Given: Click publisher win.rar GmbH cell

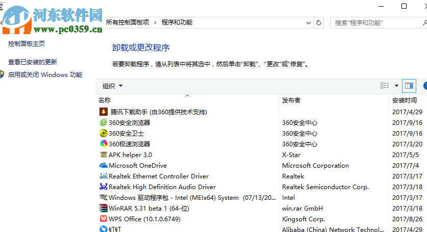Looking at the screenshot, I should [x=303, y=209].
